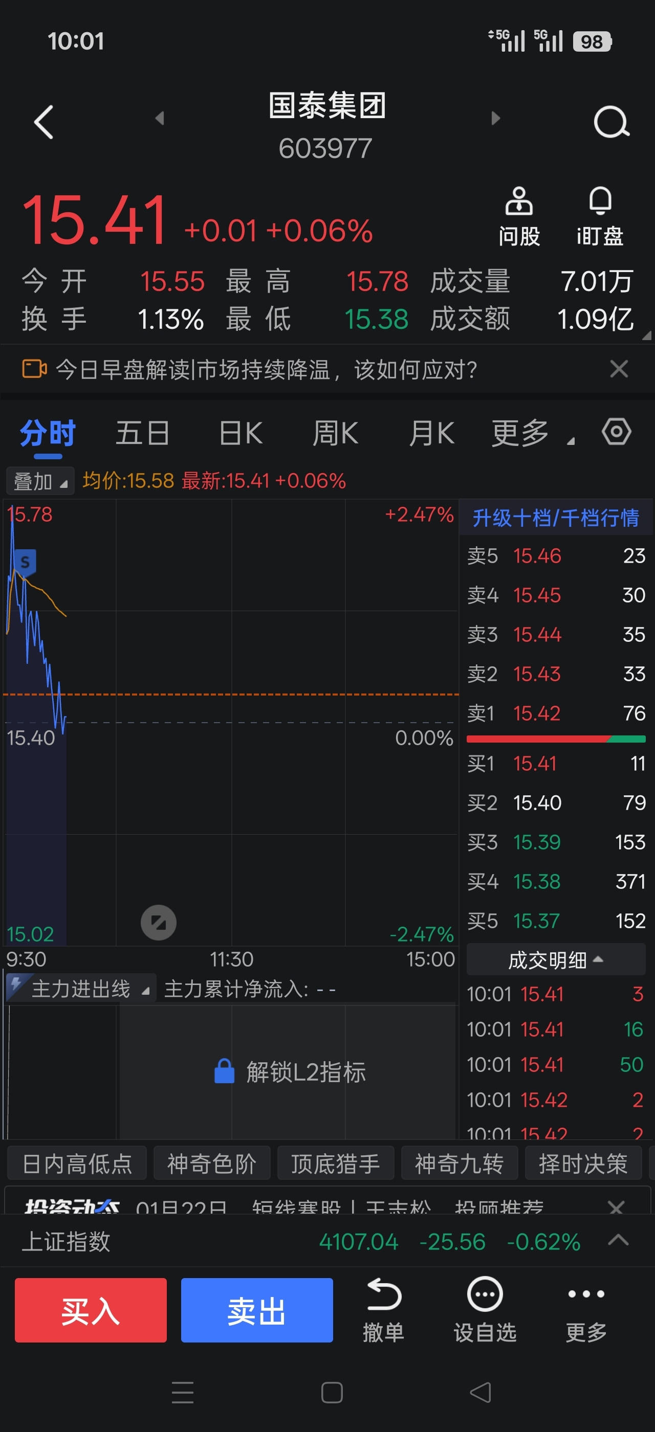Viewport: 655px width, 1432px height.
Task: Open chart settings hexagon icon
Action: [x=616, y=432]
